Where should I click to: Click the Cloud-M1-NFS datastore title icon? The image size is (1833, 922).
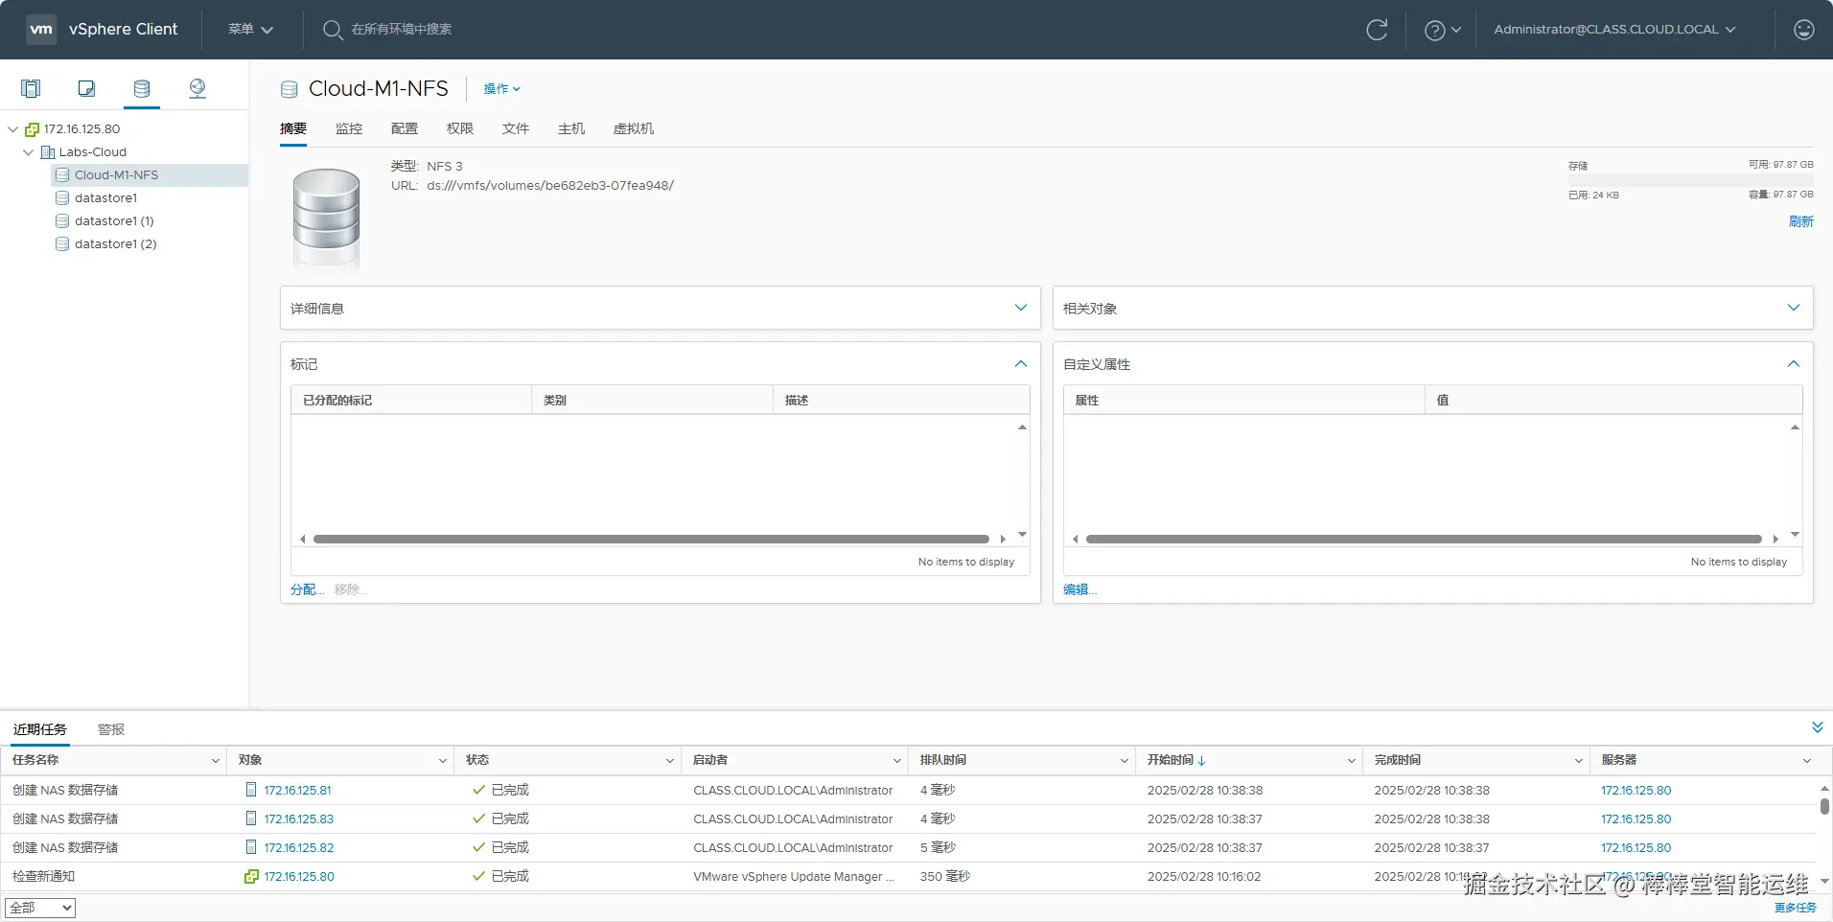coord(289,89)
